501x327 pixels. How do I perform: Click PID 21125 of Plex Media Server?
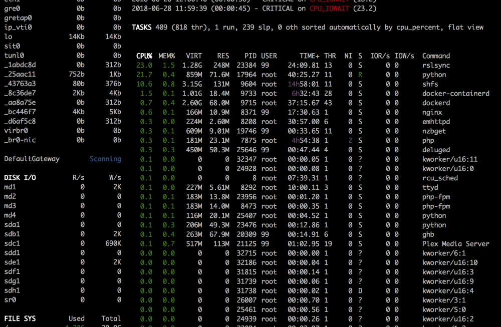click(246, 244)
